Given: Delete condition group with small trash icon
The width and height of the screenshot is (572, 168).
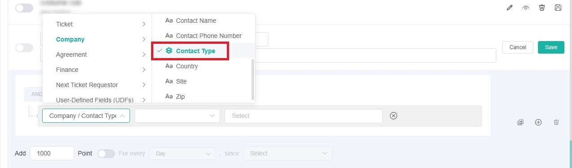Looking at the screenshot, I should pyautogui.click(x=556, y=122).
